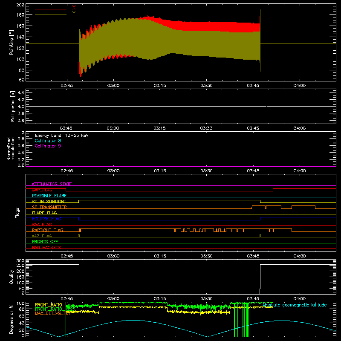Click the GAP_FLAG label
This screenshot has height=341, width=341.
point(42,190)
